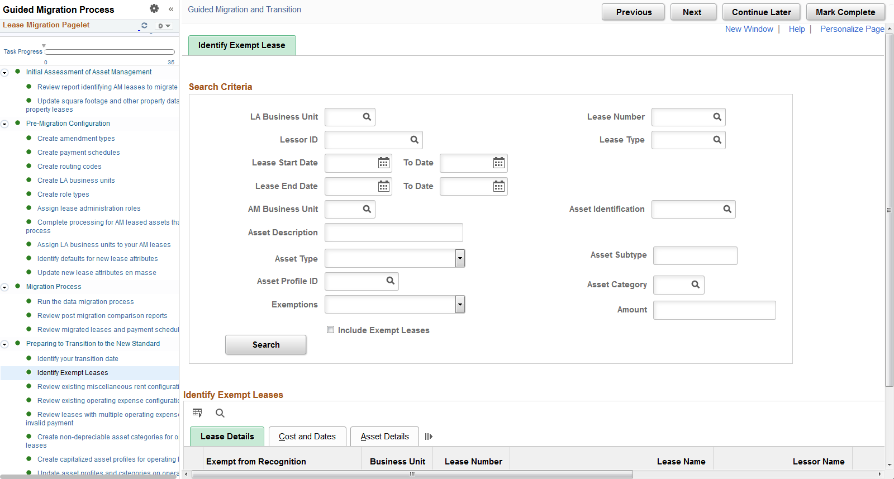This screenshot has width=894, height=479.
Task: Open Create payment schedules task
Action: tap(79, 153)
